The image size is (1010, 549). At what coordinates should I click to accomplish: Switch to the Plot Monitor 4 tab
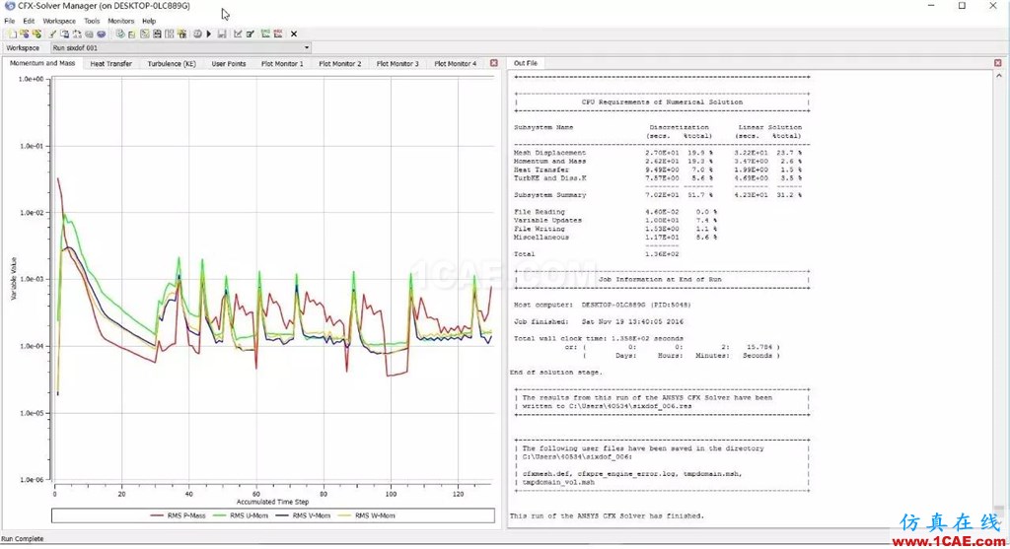tap(456, 64)
